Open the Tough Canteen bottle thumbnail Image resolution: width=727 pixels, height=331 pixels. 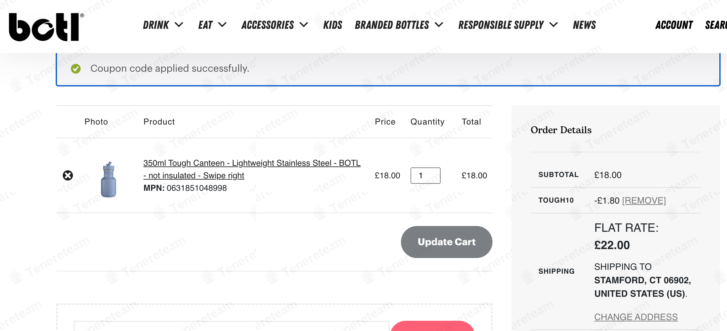pyautogui.click(x=108, y=179)
